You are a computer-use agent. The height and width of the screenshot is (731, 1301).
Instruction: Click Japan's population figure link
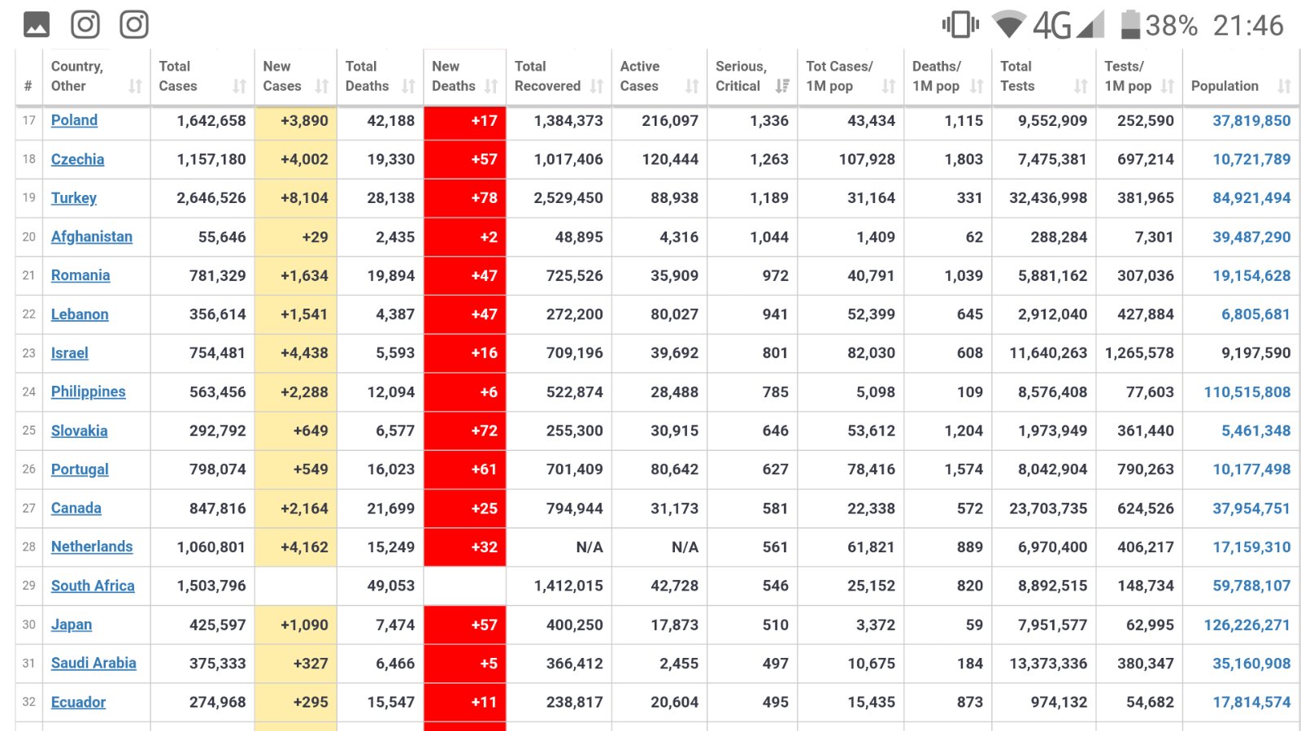coord(1247,625)
